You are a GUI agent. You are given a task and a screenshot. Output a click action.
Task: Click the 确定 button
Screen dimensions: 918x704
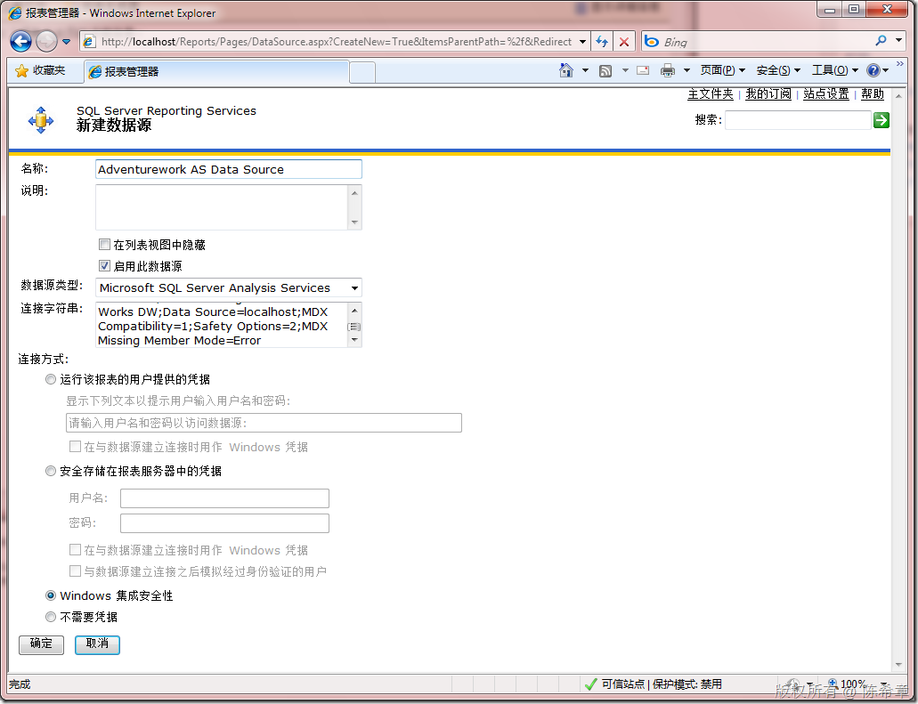pyautogui.click(x=41, y=644)
